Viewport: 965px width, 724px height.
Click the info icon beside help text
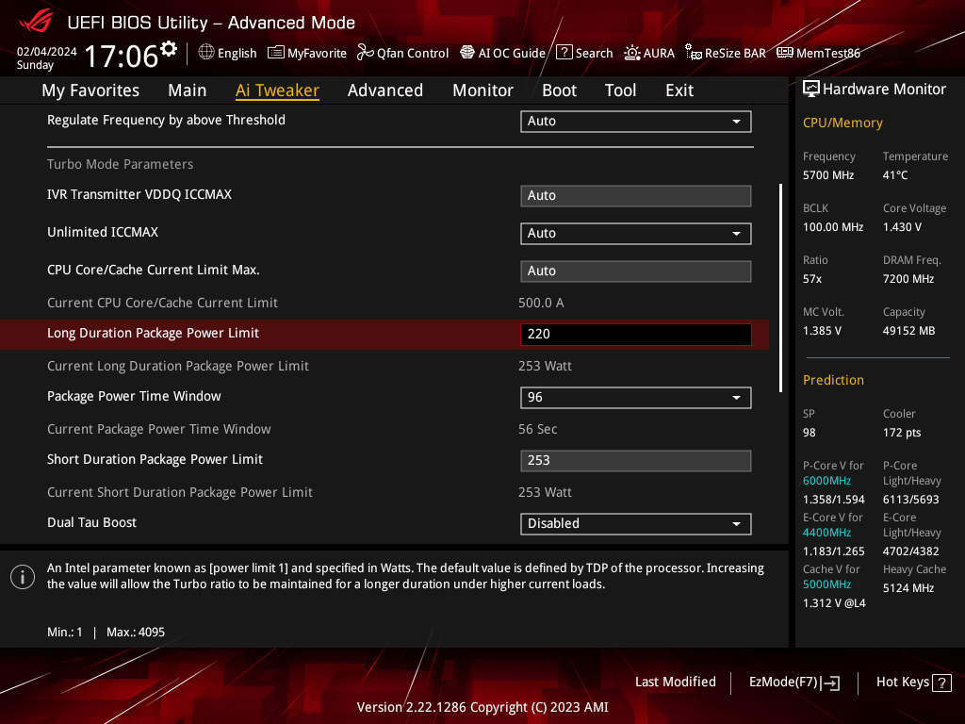click(x=23, y=577)
